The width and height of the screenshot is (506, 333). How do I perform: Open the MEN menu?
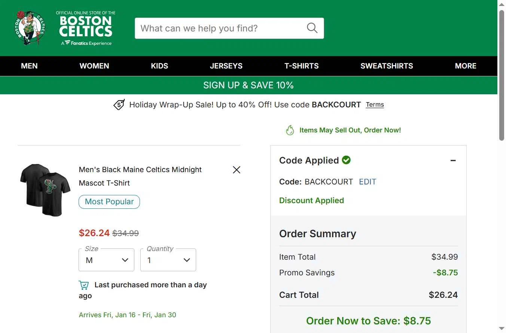(x=29, y=66)
